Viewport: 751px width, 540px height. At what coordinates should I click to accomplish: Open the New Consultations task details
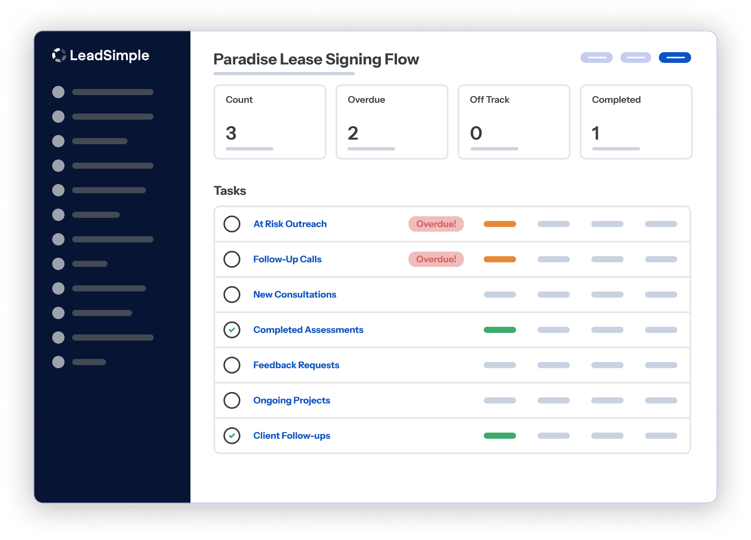point(294,295)
